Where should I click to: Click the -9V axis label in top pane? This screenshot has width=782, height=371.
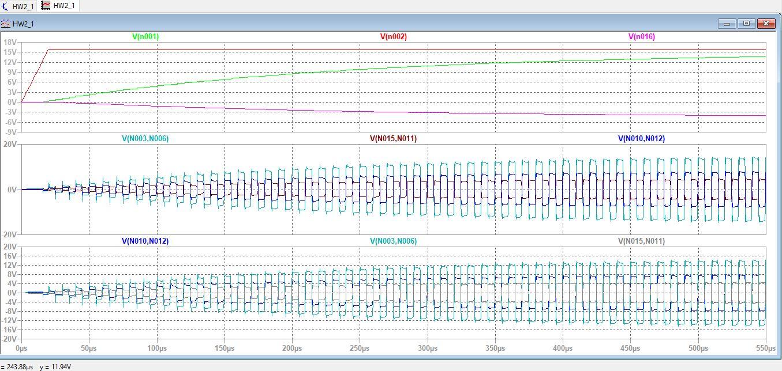[x=10, y=132]
